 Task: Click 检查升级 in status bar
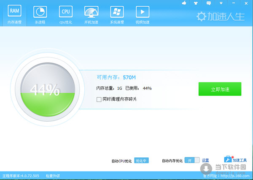pyautogui.click(x=53, y=176)
